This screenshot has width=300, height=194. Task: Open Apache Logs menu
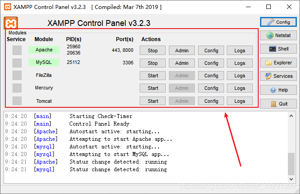[x=240, y=51]
